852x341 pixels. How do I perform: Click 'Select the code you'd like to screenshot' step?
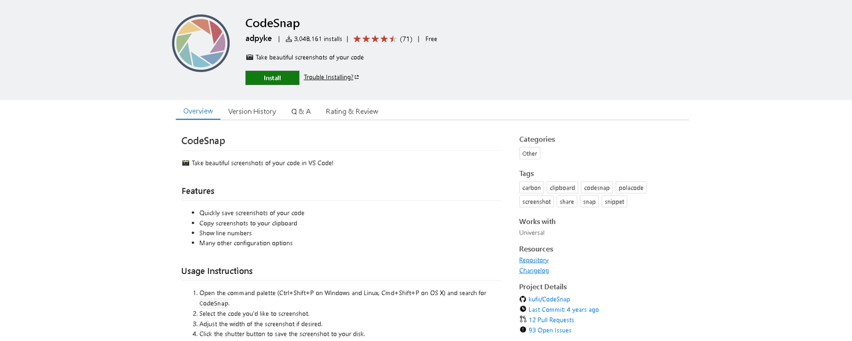tap(254, 314)
